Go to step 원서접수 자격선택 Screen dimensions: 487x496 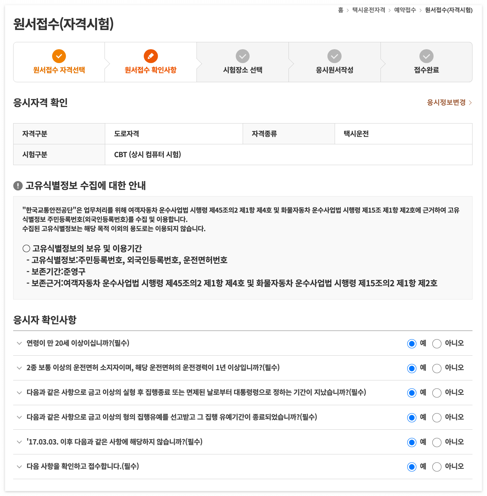59,62
